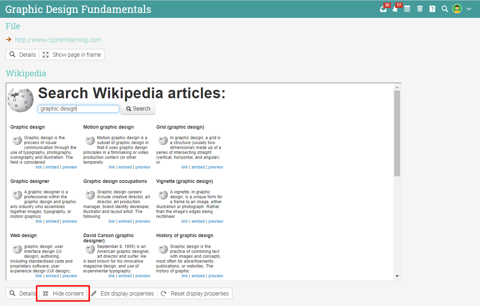Screen dimensions: 480x306
Task: Open the messages inbox icon with badge 35
Action: 383,9
